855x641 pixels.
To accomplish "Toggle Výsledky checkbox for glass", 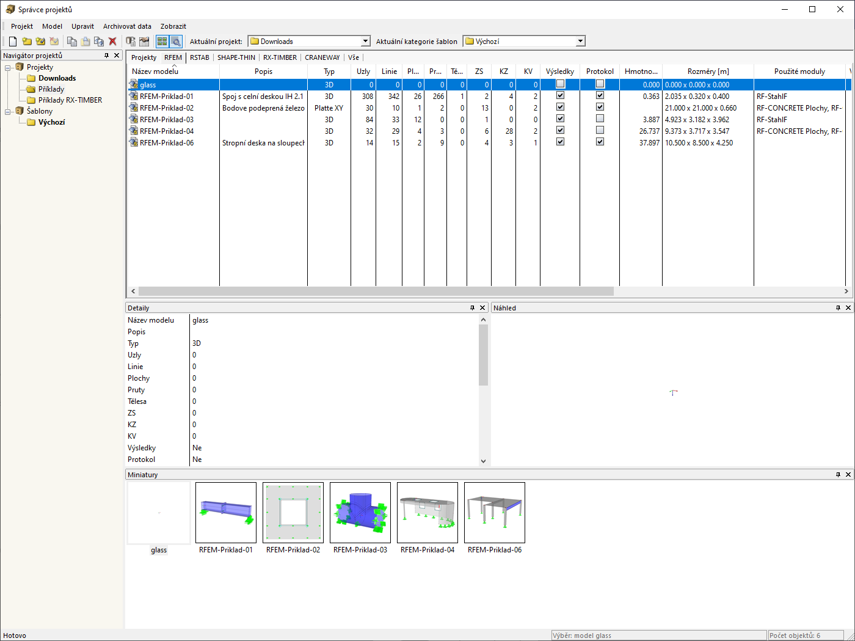I will point(560,84).
